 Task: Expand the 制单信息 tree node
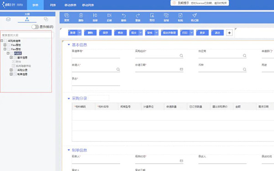[x=11, y=74]
